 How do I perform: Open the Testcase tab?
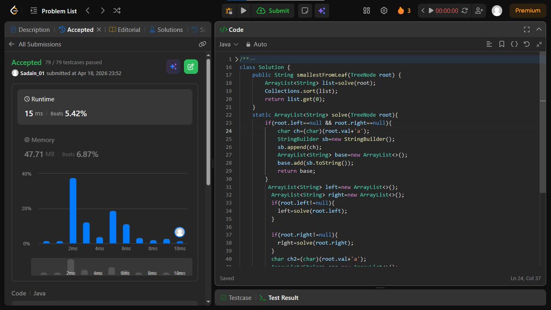click(236, 298)
